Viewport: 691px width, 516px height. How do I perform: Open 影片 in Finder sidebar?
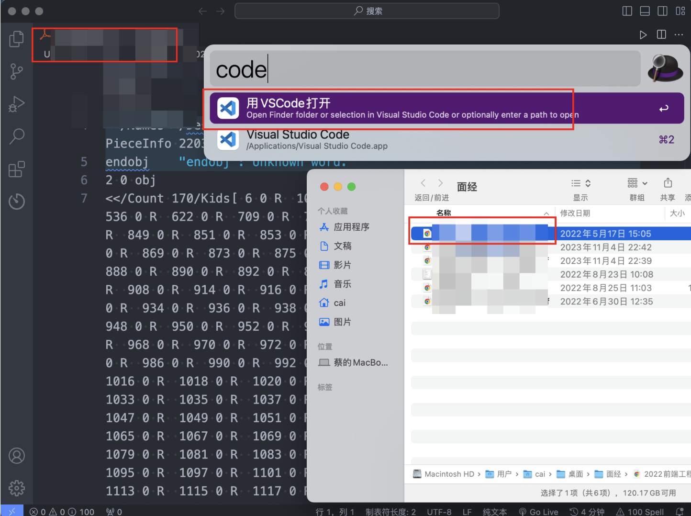click(335, 265)
